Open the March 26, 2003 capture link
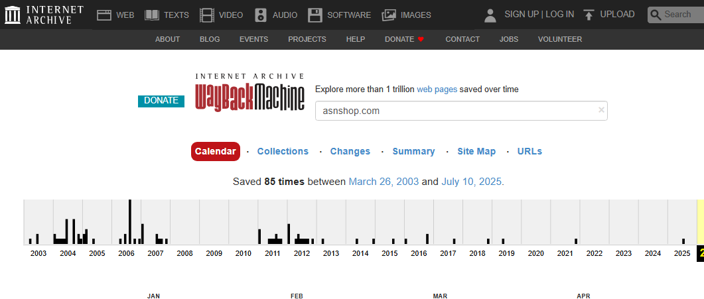This screenshot has height=299, width=704. click(x=384, y=182)
